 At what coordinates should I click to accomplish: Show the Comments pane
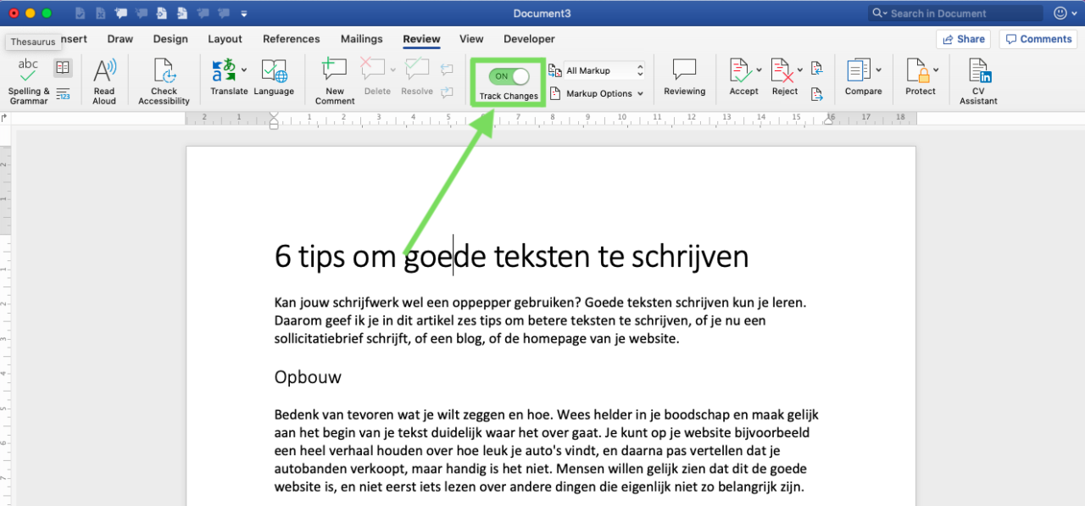1038,38
